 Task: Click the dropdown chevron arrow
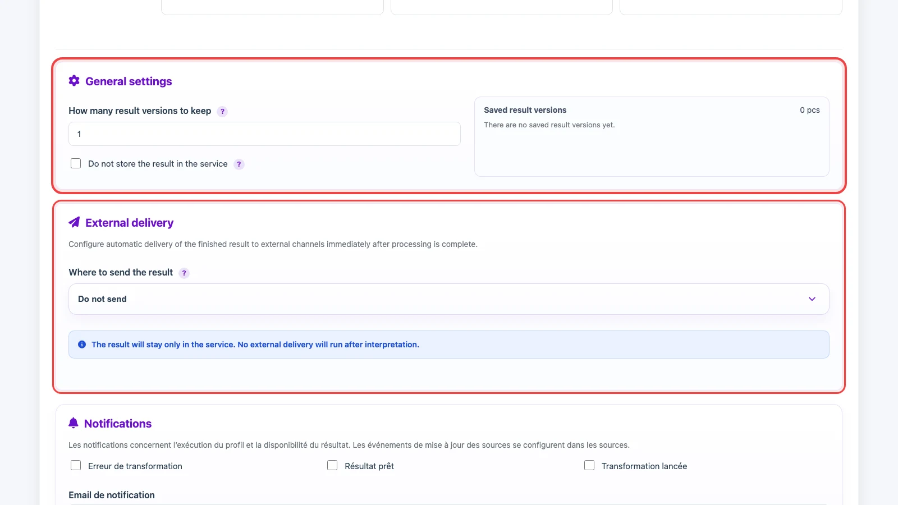(812, 299)
